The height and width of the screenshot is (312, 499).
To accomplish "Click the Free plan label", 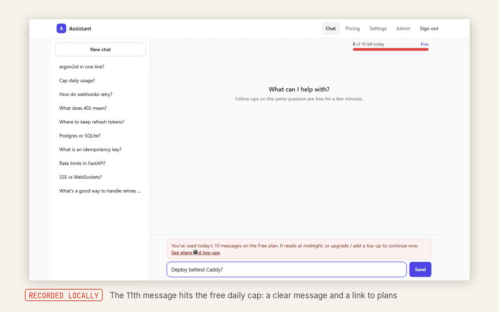I will click(x=424, y=44).
